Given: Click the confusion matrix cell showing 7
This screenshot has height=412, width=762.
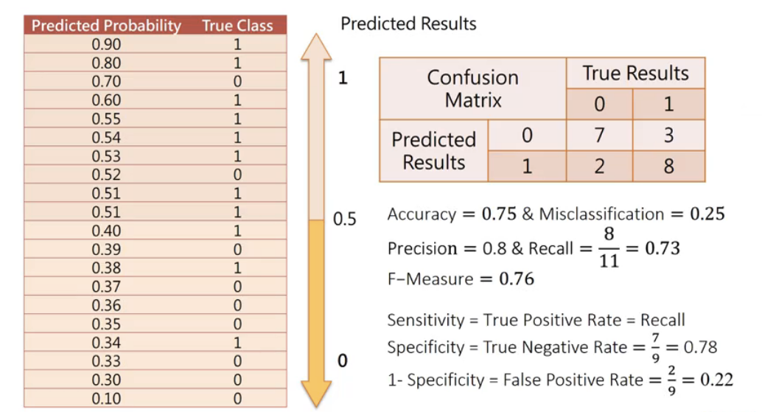Looking at the screenshot, I should [599, 135].
